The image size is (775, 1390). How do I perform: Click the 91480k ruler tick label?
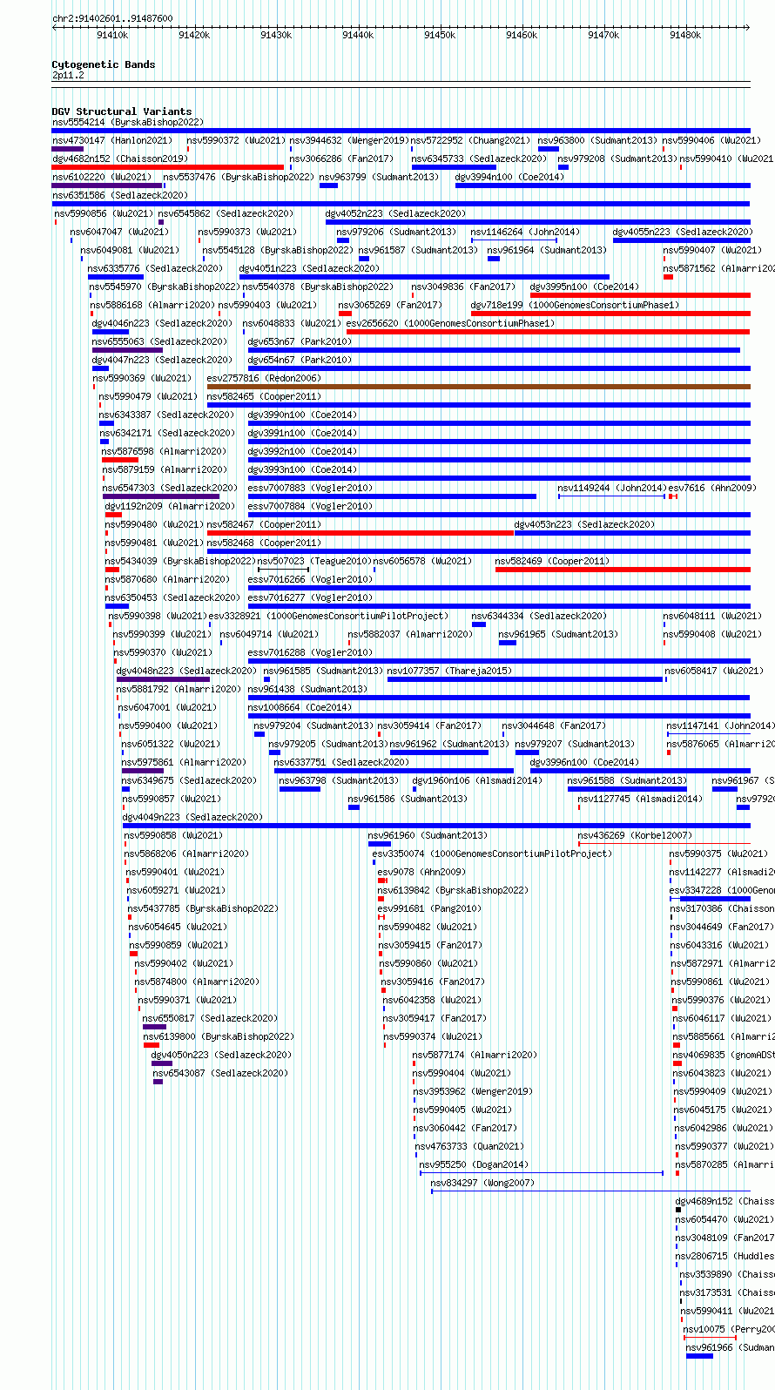(685, 35)
